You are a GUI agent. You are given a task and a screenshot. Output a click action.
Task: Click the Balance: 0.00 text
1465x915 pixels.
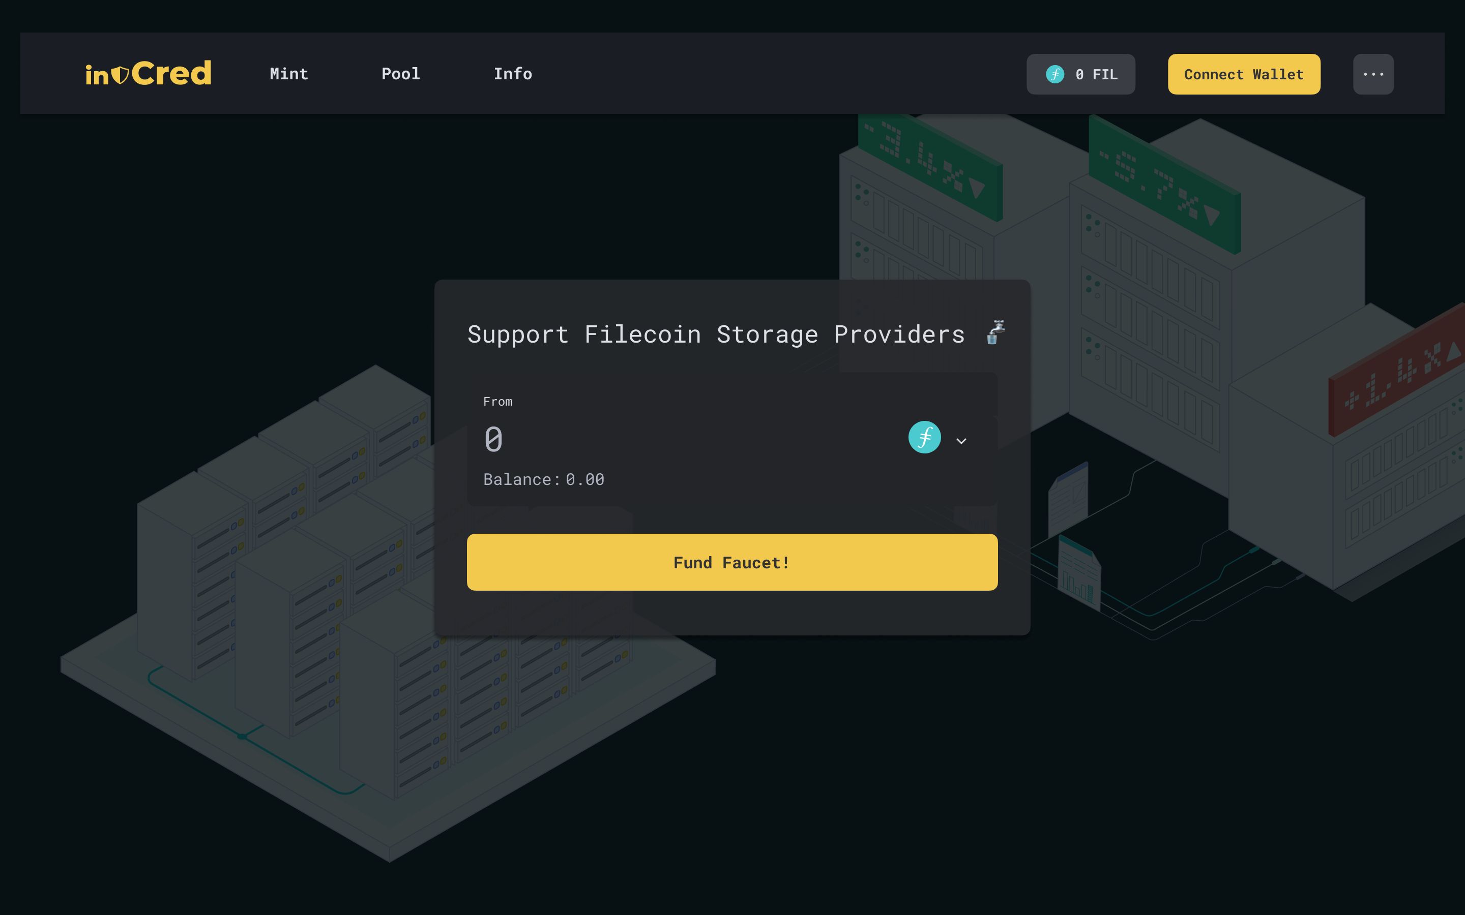coord(544,479)
